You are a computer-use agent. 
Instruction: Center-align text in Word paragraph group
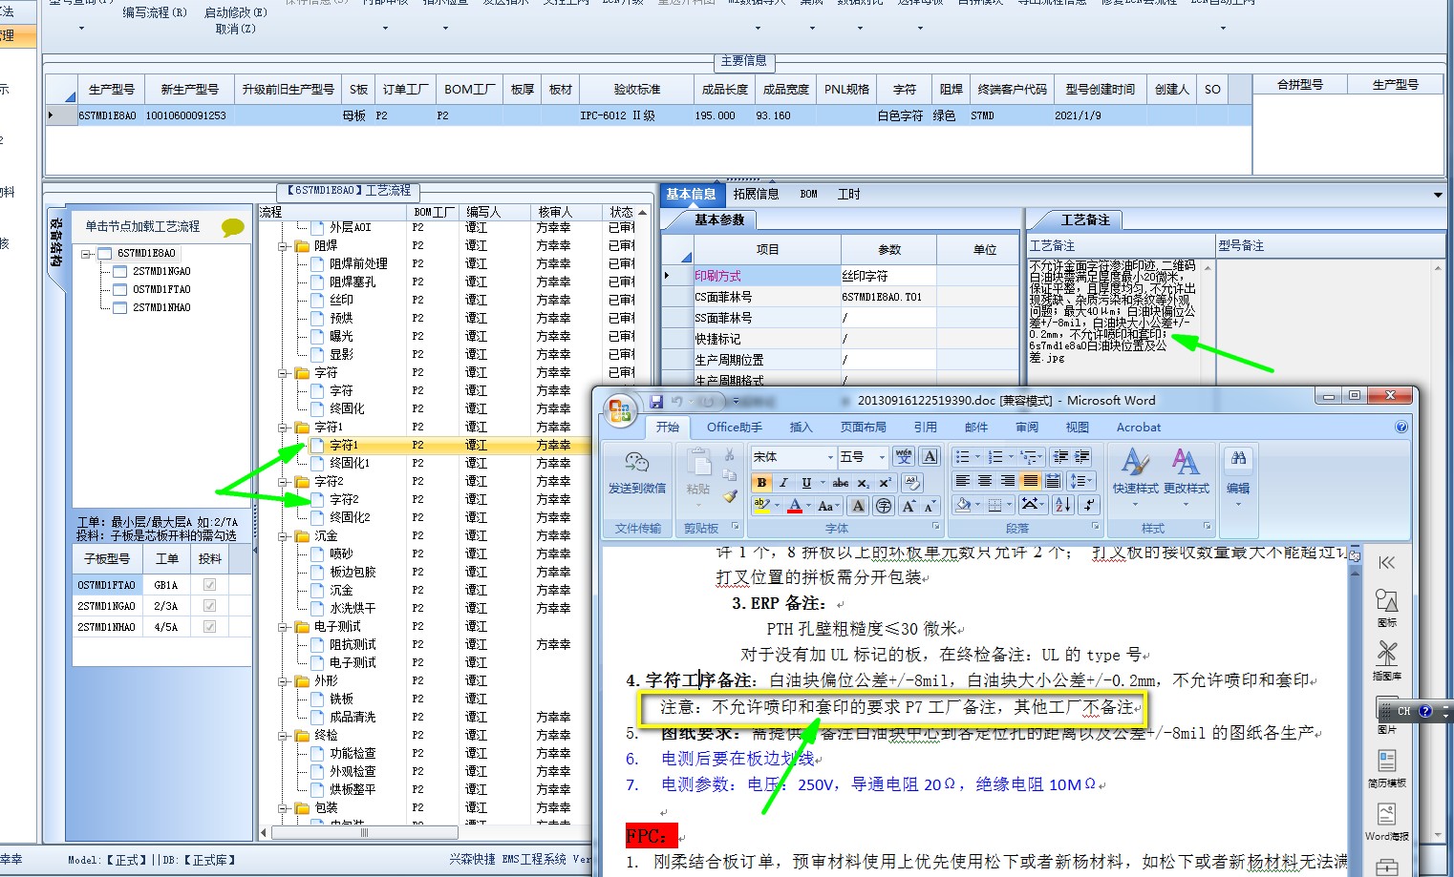click(x=985, y=480)
